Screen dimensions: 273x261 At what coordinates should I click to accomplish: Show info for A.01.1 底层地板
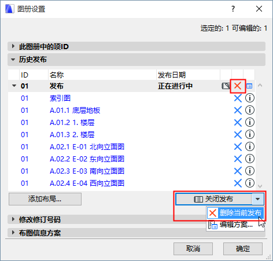[250, 110]
